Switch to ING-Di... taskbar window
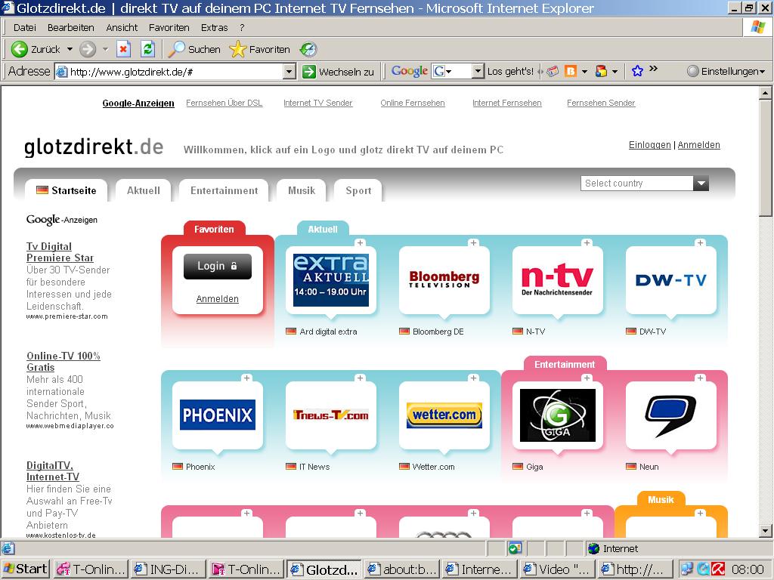 tap(168, 569)
